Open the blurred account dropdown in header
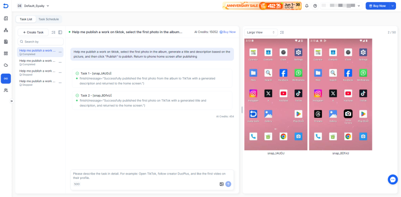Viewport: 401px width, 197px height. tap(341, 6)
